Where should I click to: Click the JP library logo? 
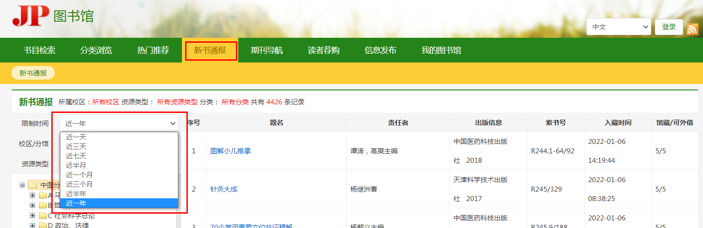[x=31, y=16]
